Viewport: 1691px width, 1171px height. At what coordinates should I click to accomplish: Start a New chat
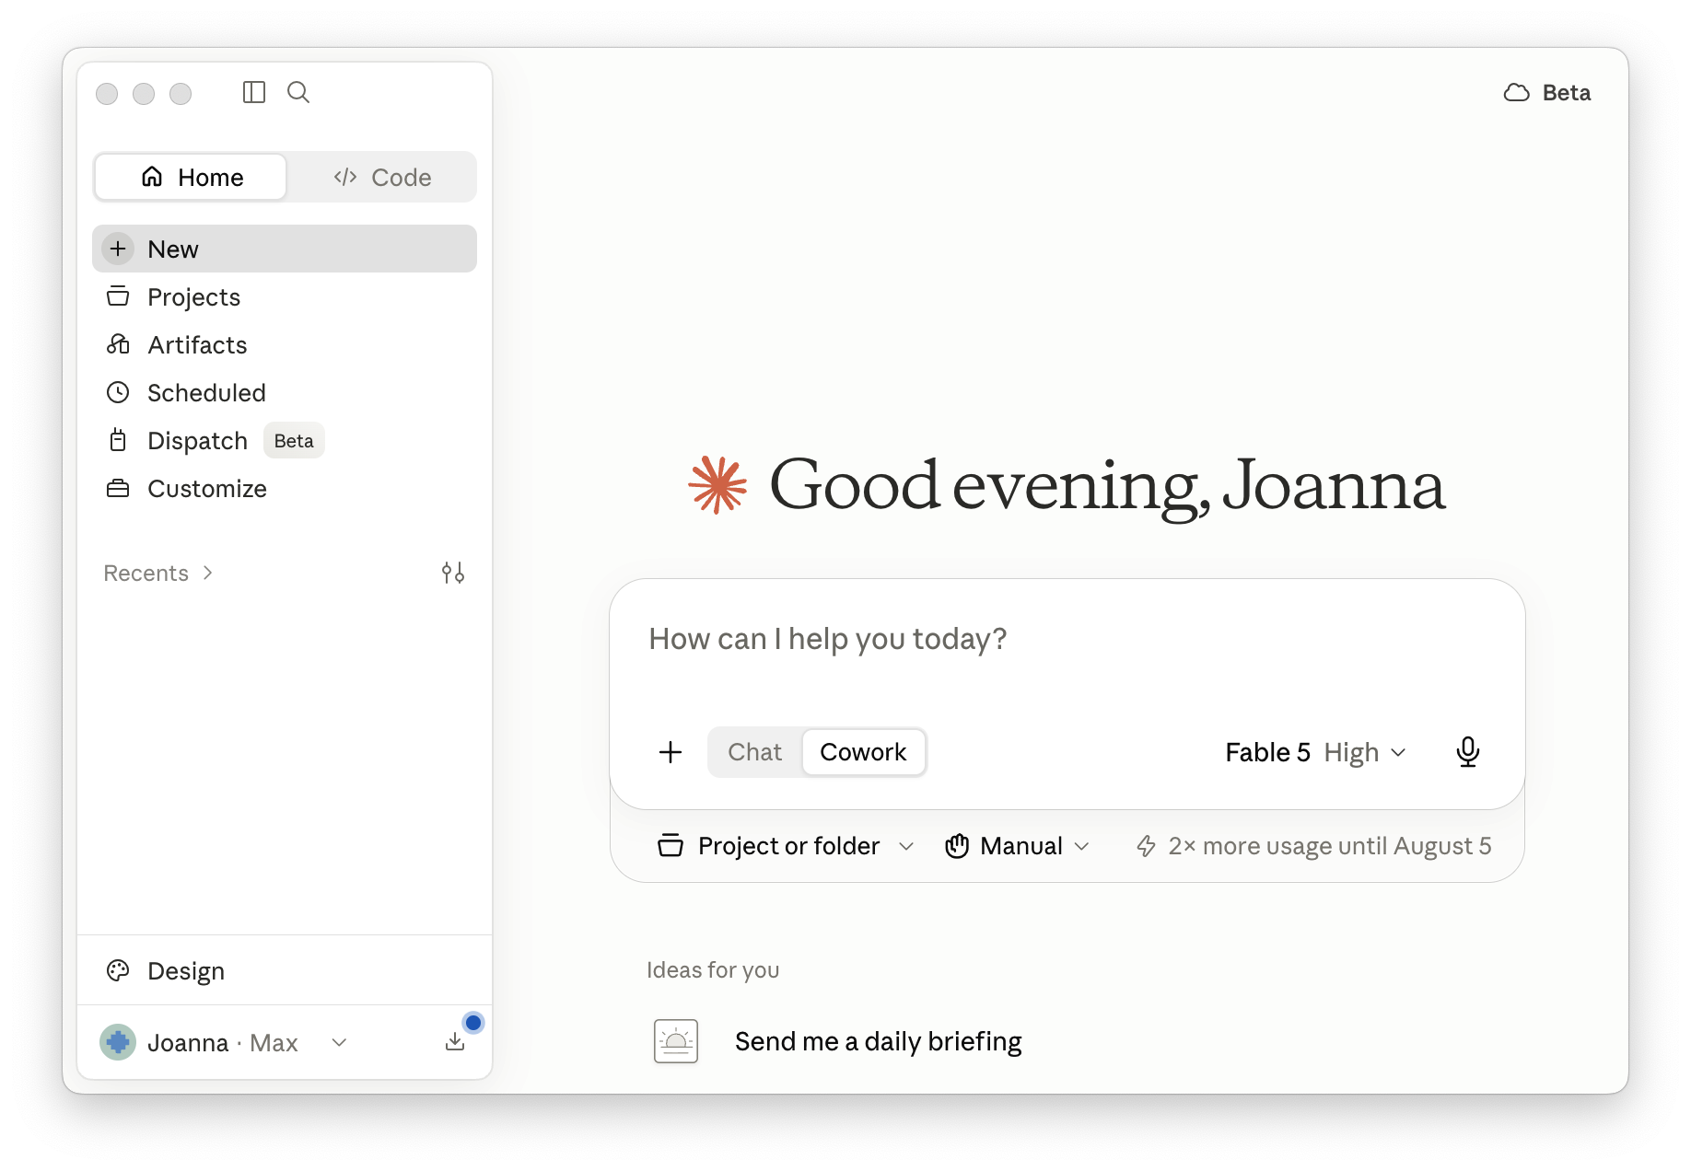click(285, 249)
